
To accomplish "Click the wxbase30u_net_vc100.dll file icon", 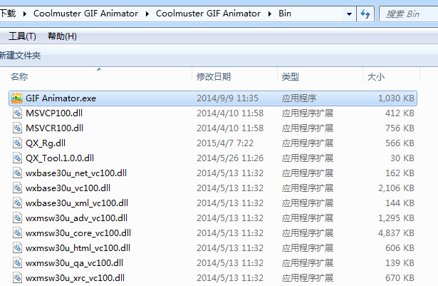I will [x=17, y=173].
